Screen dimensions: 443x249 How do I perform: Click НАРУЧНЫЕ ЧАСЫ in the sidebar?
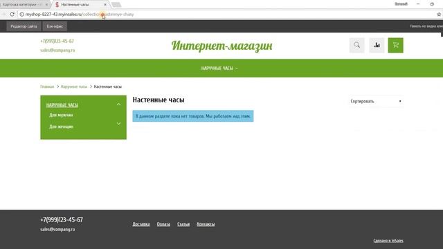point(62,105)
